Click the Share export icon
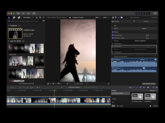 coord(155,13)
